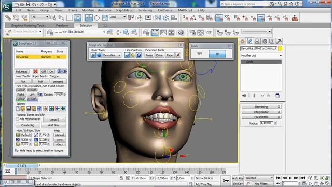Expand the Rendering rollout

261,107
